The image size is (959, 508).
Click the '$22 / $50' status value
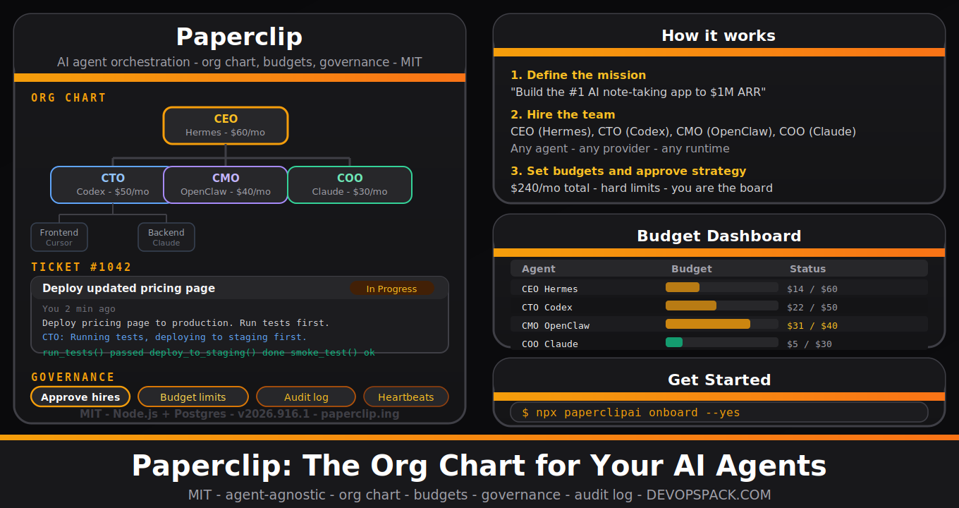(812, 307)
